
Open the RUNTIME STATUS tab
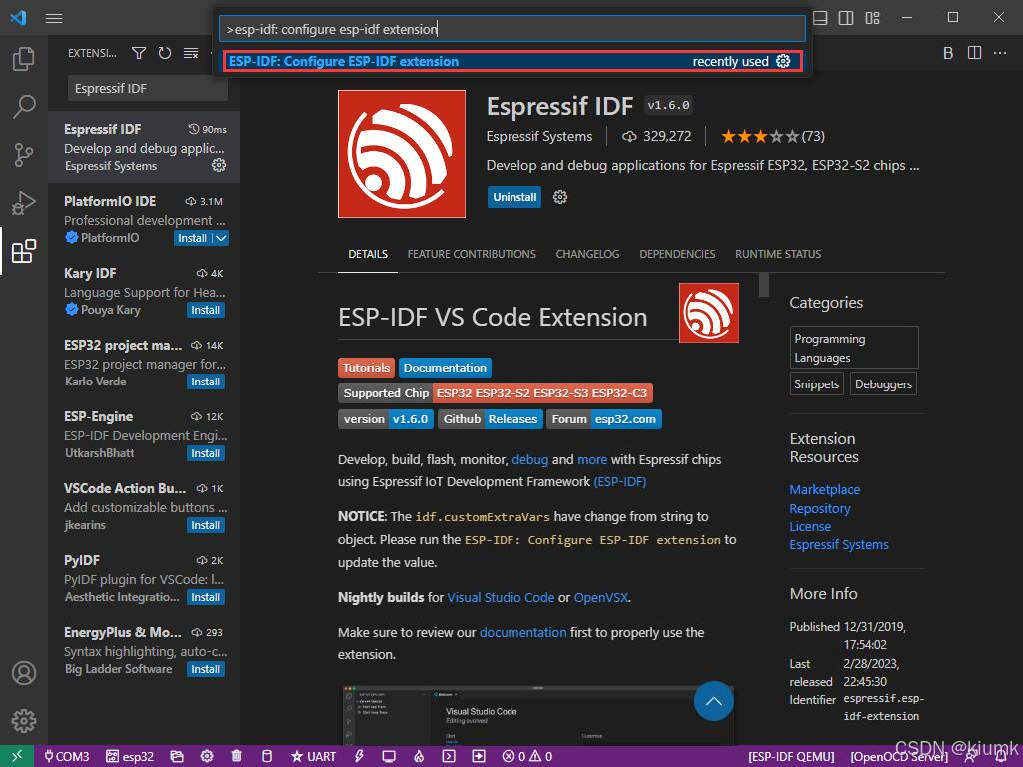[778, 254]
